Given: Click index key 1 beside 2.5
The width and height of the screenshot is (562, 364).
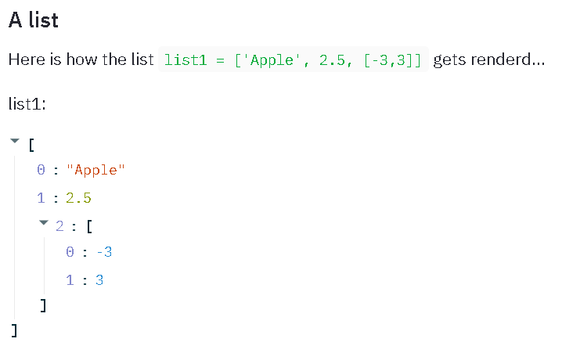Looking at the screenshot, I should tap(41, 197).
